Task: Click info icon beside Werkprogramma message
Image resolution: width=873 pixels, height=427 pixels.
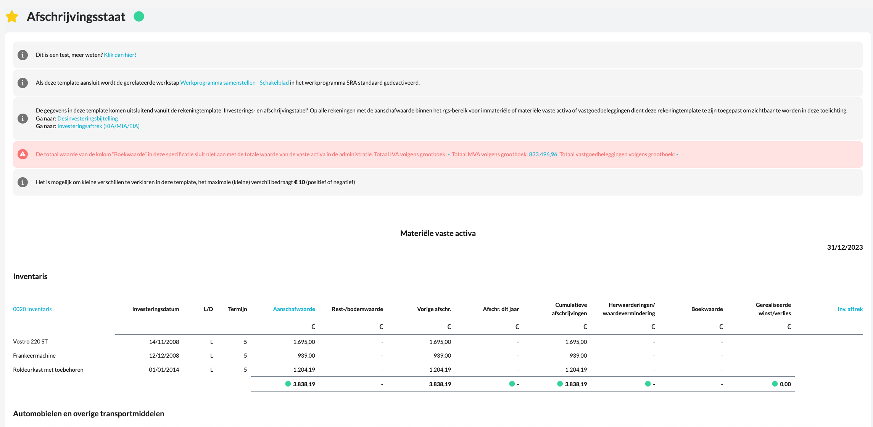Action: 23,83
